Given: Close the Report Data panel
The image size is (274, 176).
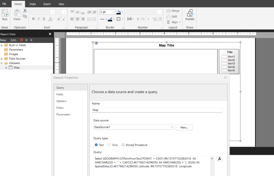Looking at the screenshot, I should point(50,34).
